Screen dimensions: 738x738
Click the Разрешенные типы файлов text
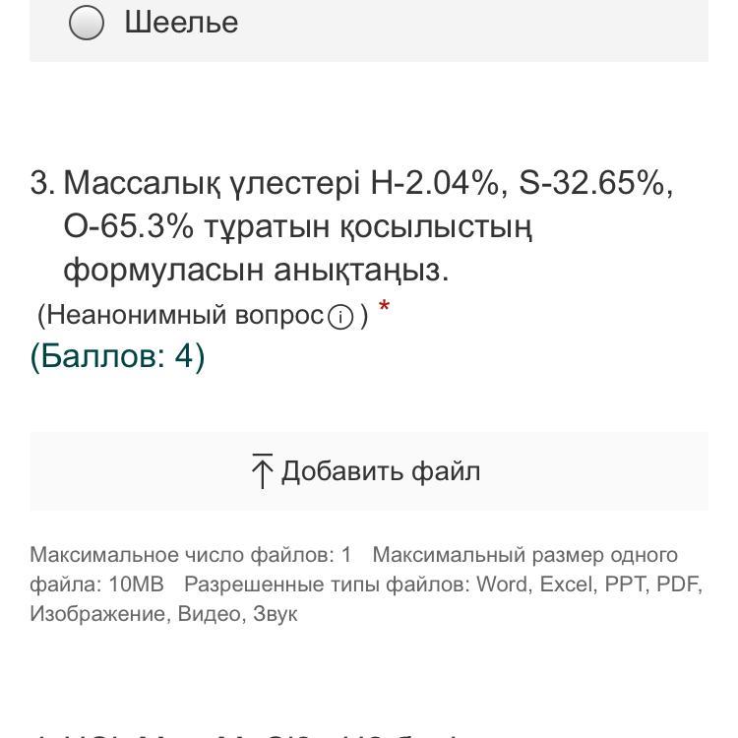click(x=327, y=584)
